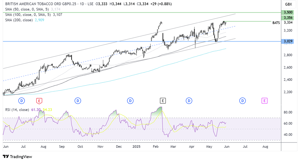Click the change value +29 (+0.88%)
The width and height of the screenshot is (305, 162).
pyautogui.click(x=161, y=4)
